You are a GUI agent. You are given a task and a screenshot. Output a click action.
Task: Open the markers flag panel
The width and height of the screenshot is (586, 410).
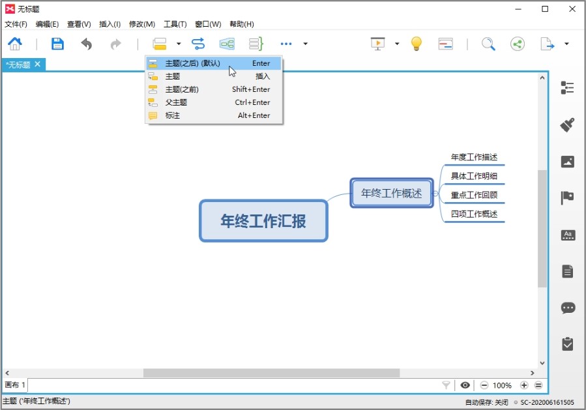click(x=568, y=198)
